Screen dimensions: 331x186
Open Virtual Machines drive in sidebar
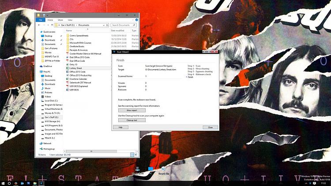click(x=53, y=109)
